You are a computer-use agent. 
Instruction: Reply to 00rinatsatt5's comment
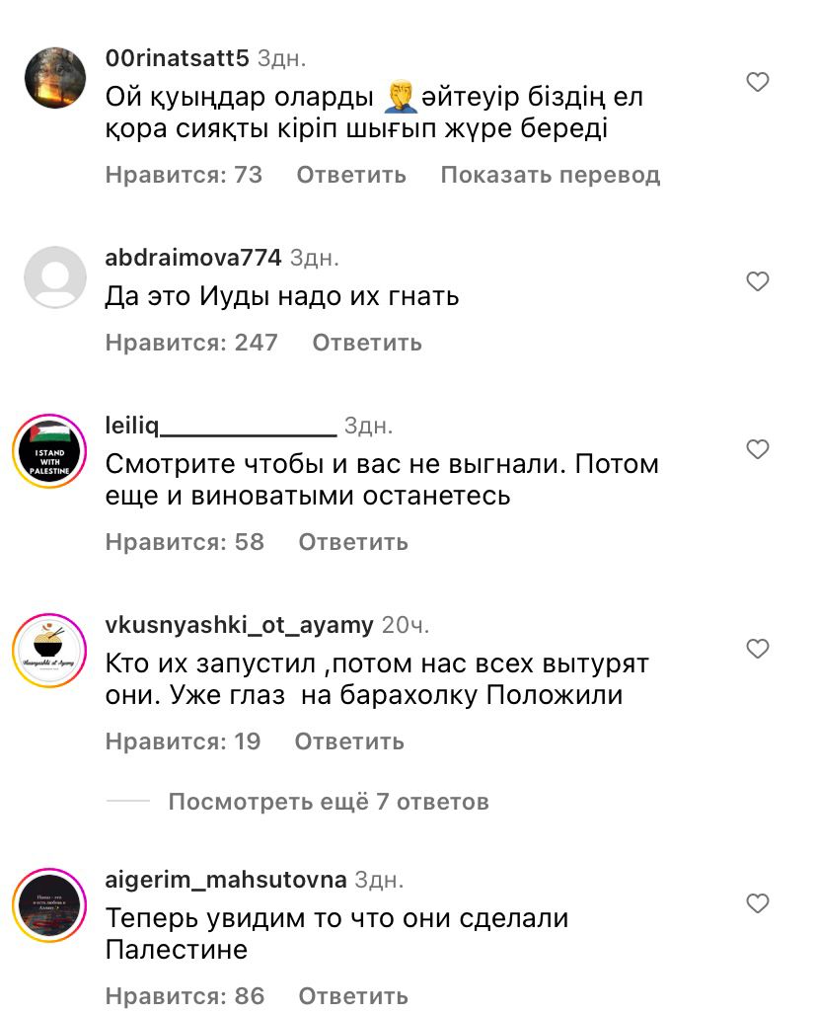coord(351,175)
